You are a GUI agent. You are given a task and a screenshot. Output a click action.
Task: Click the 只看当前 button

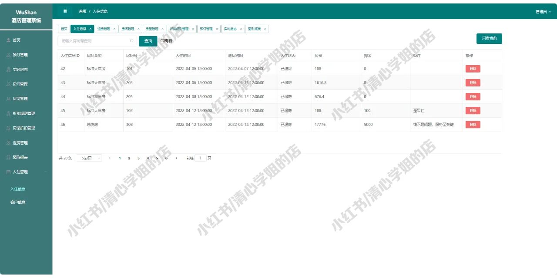[x=489, y=38]
